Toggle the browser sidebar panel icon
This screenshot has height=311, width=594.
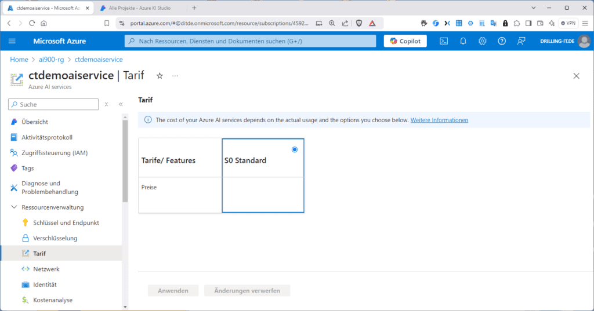pos(528,23)
